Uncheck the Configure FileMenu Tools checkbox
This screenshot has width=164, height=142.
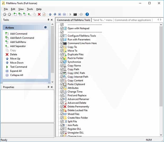[x=62, y=36]
